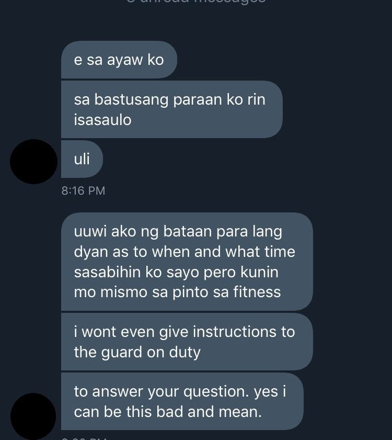Tap the 'i wont even give instructions' bubble
The width and height of the screenshot is (392, 440).
pos(187,342)
